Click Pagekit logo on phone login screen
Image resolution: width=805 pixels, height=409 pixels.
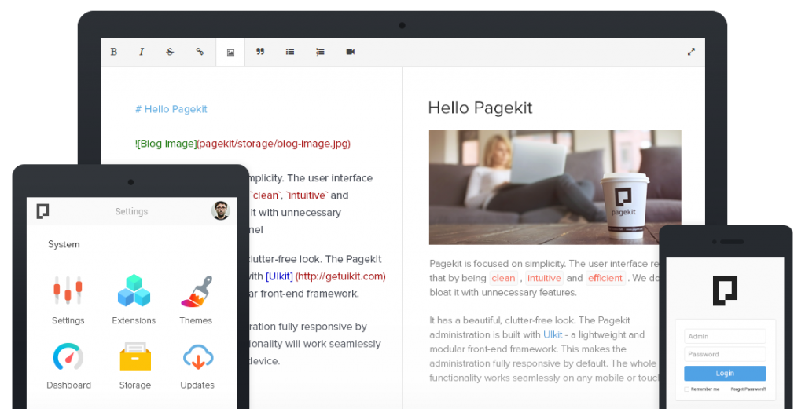[x=725, y=290]
